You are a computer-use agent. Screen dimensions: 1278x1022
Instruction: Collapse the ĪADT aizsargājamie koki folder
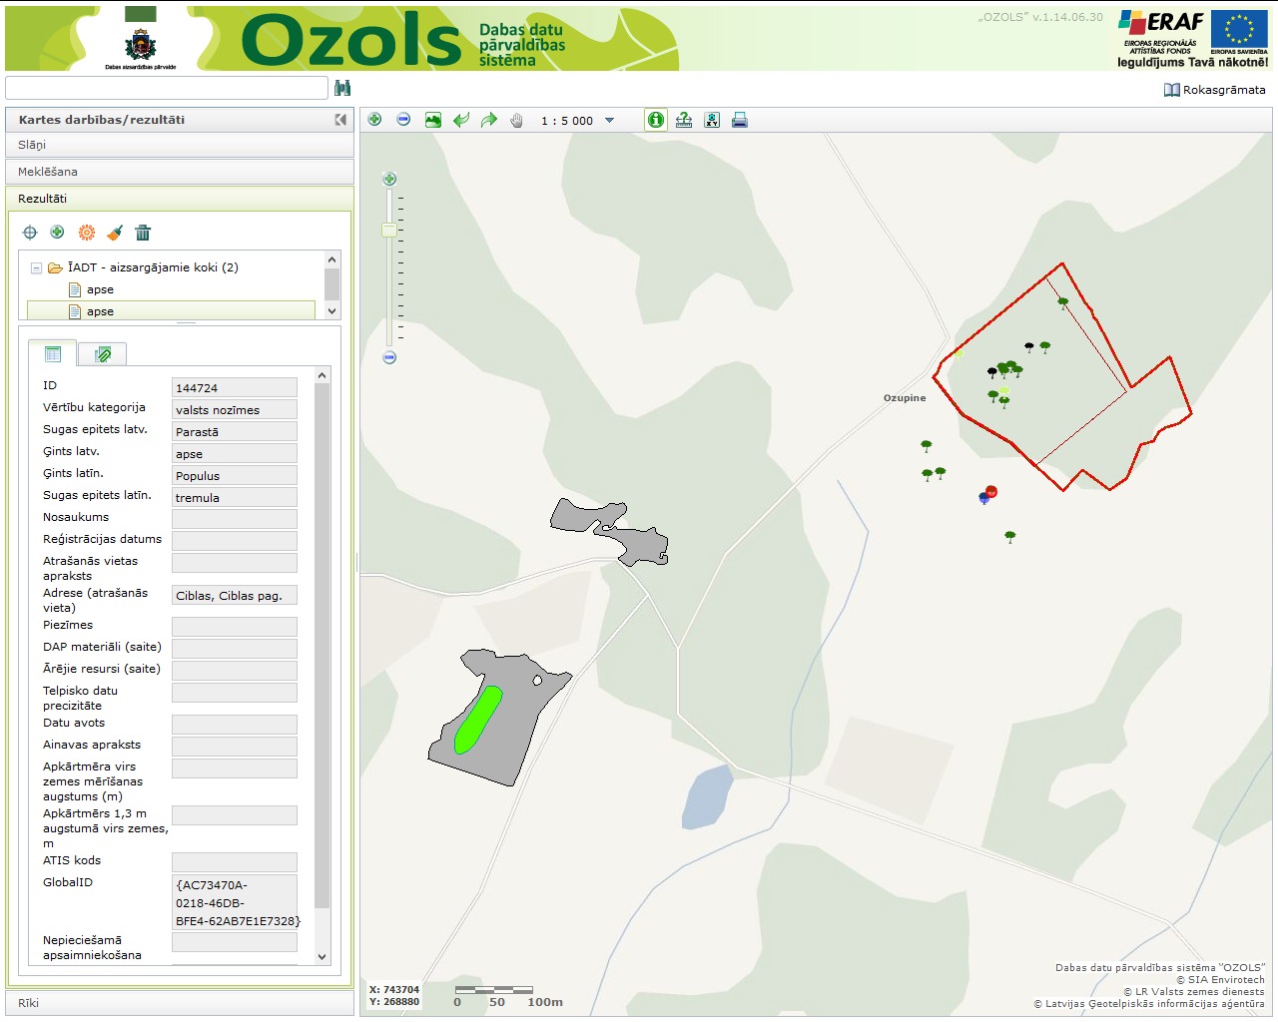(36, 267)
